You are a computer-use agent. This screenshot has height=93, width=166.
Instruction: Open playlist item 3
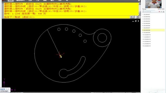pos(146,19)
